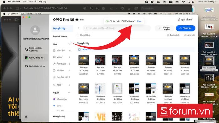Collapse the Loại section chevron
Screen dimensions: 219x123
tap(69, 44)
